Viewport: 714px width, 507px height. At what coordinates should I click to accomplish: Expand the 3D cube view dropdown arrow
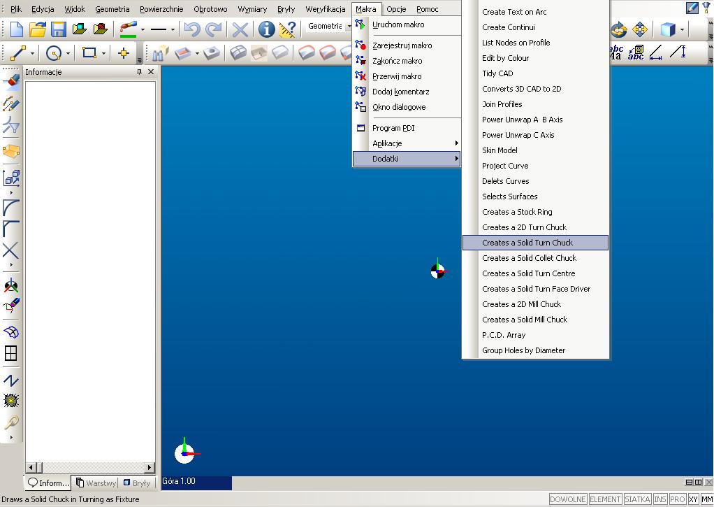click(682, 29)
